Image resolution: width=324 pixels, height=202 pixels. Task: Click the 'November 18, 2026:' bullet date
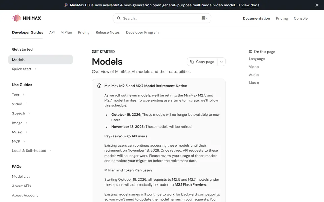pos(128,127)
